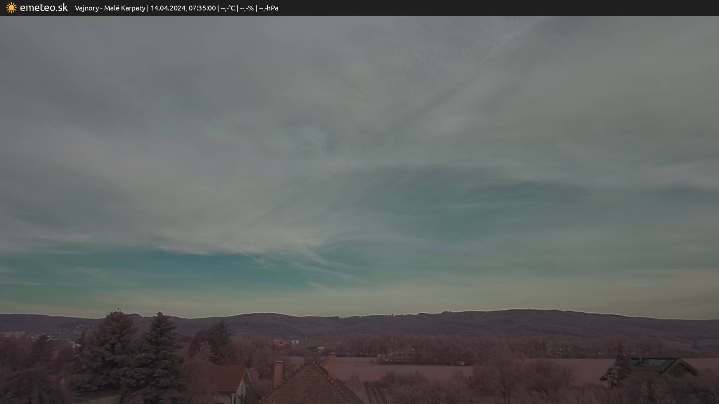Click the 07:35:00 timestamp
The width and height of the screenshot is (719, 404).
(202, 8)
